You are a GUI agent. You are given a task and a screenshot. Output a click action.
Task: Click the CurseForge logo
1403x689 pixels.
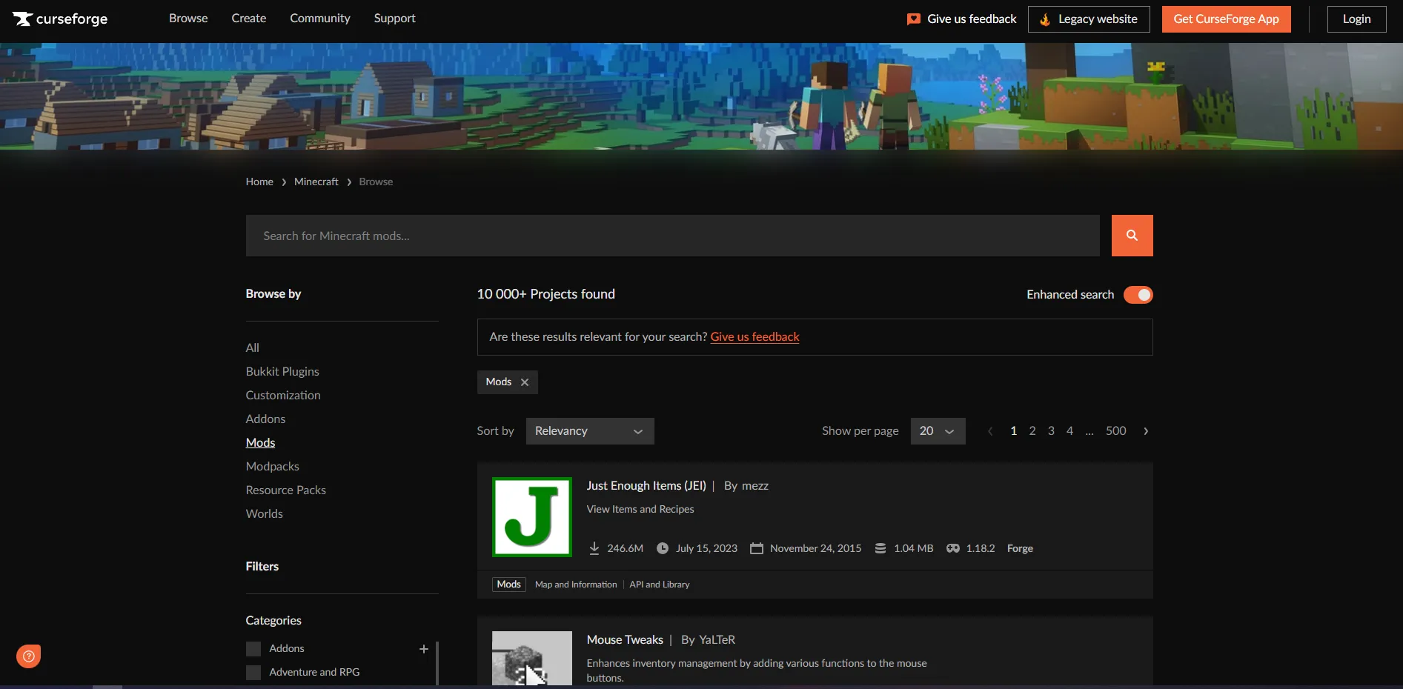pos(60,19)
